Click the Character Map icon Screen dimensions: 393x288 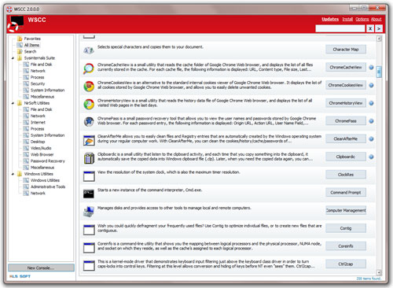(89, 50)
